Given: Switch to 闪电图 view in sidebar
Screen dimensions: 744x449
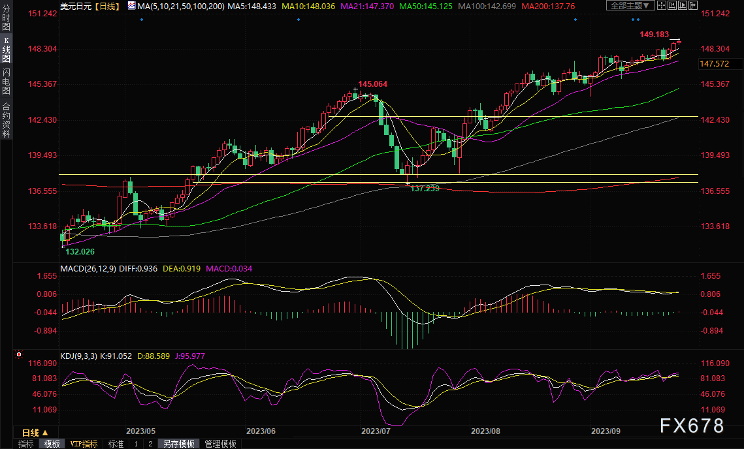Looking at the screenshot, I should (x=6, y=81).
